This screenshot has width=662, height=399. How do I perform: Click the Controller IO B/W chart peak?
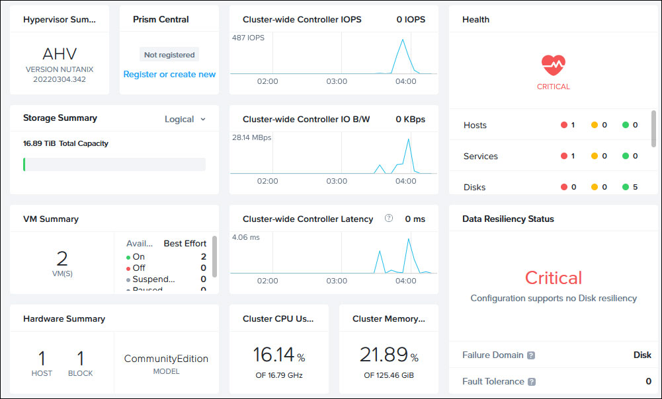[x=408, y=139]
